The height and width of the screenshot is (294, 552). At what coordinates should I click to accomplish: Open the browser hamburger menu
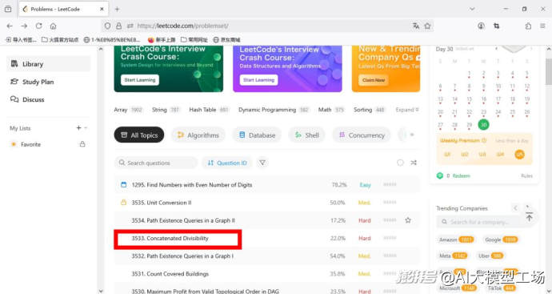[542, 26]
